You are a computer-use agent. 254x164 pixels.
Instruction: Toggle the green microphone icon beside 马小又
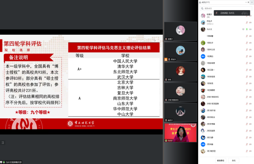pyautogui.click(x=247, y=29)
